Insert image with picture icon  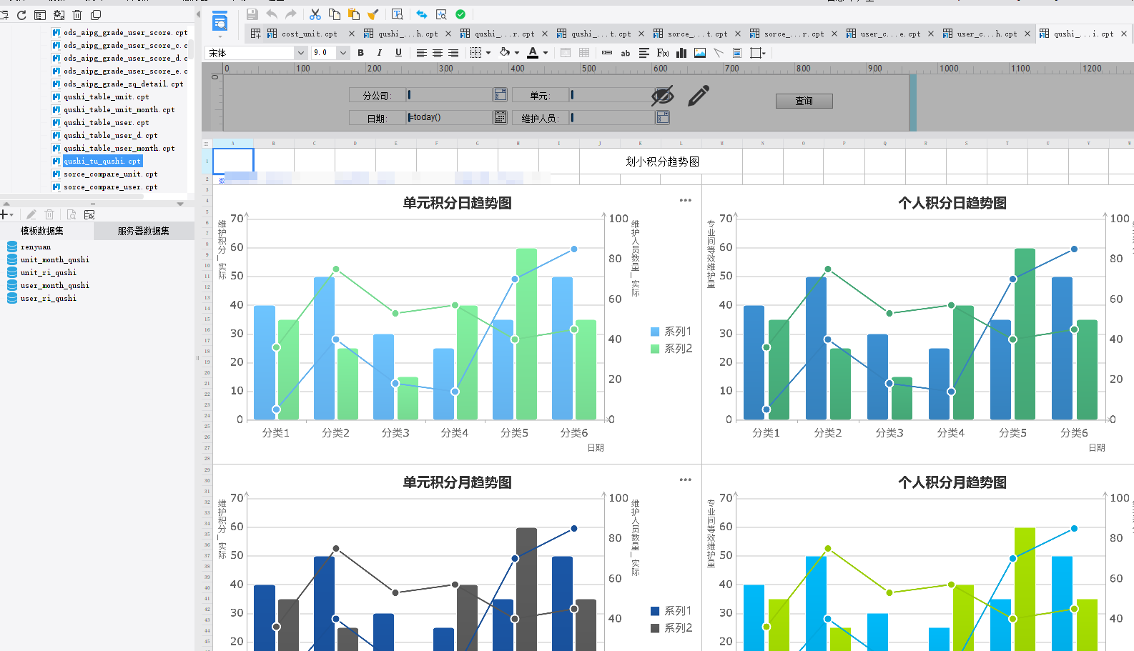point(700,53)
